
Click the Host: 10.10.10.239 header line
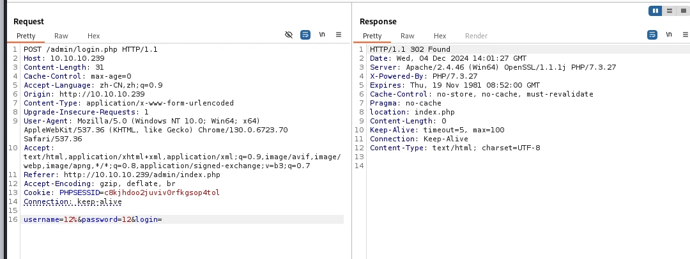click(64, 58)
